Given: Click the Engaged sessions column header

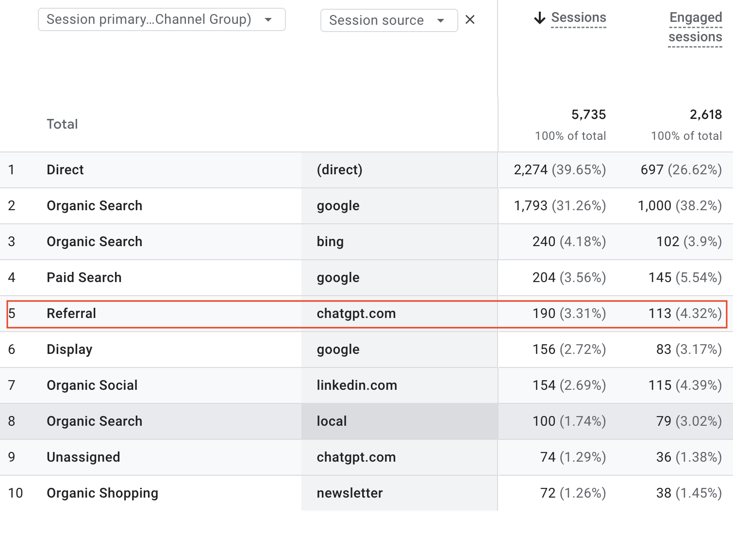Looking at the screenshot, I should click(x=695, y=27).
